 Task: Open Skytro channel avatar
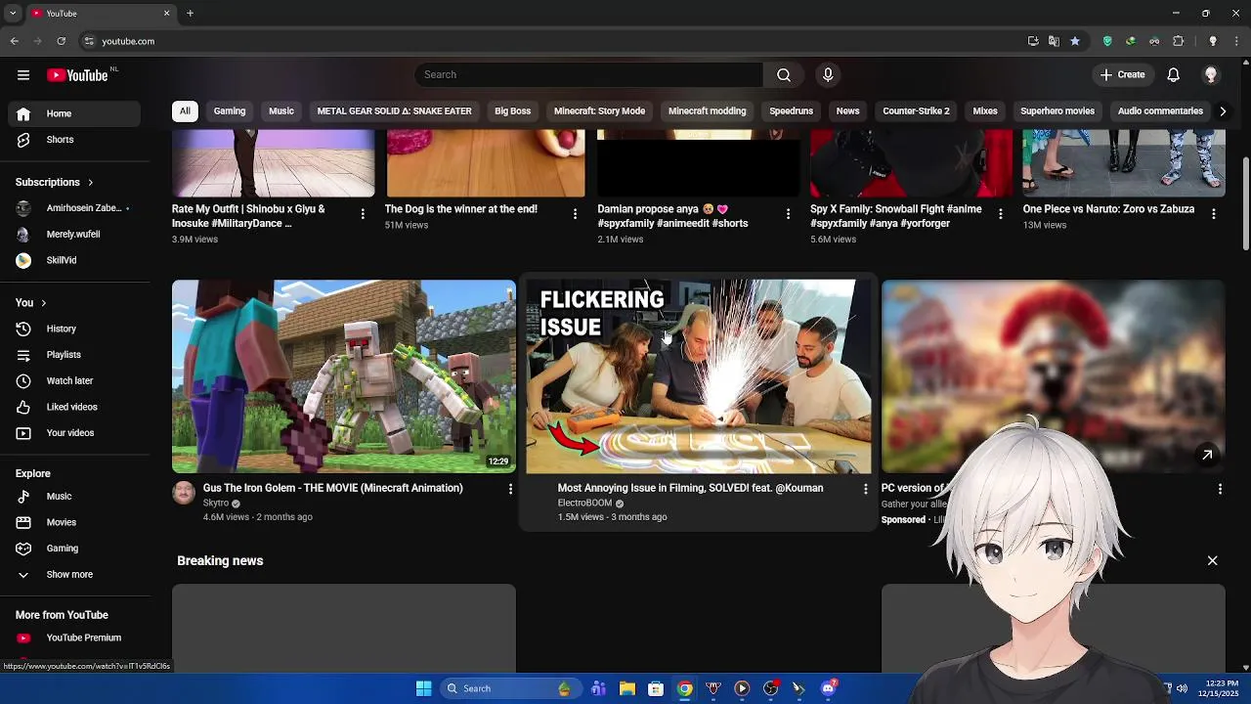[184, 493]
